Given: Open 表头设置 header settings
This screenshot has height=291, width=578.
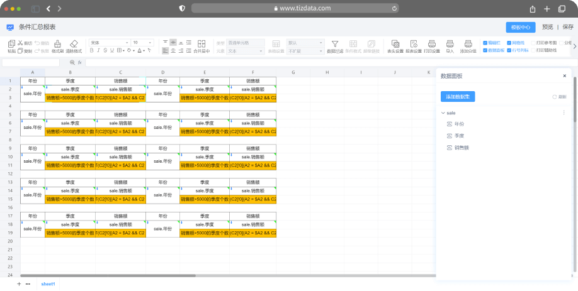Looking at the screenshot, I should coord(395,43).
